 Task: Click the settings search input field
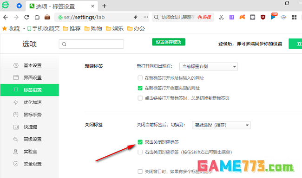[x=91, y=44]
